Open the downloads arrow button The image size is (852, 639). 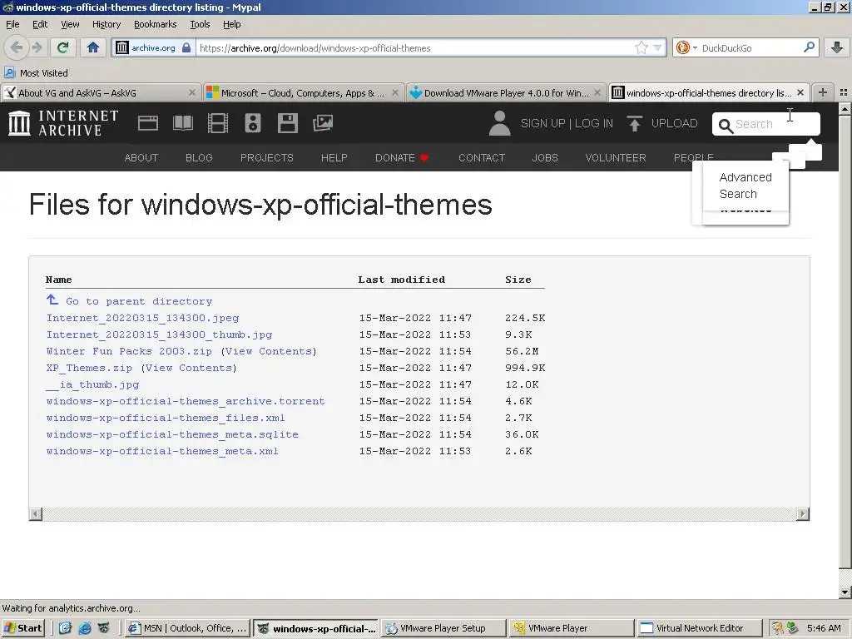coord(837,47)
